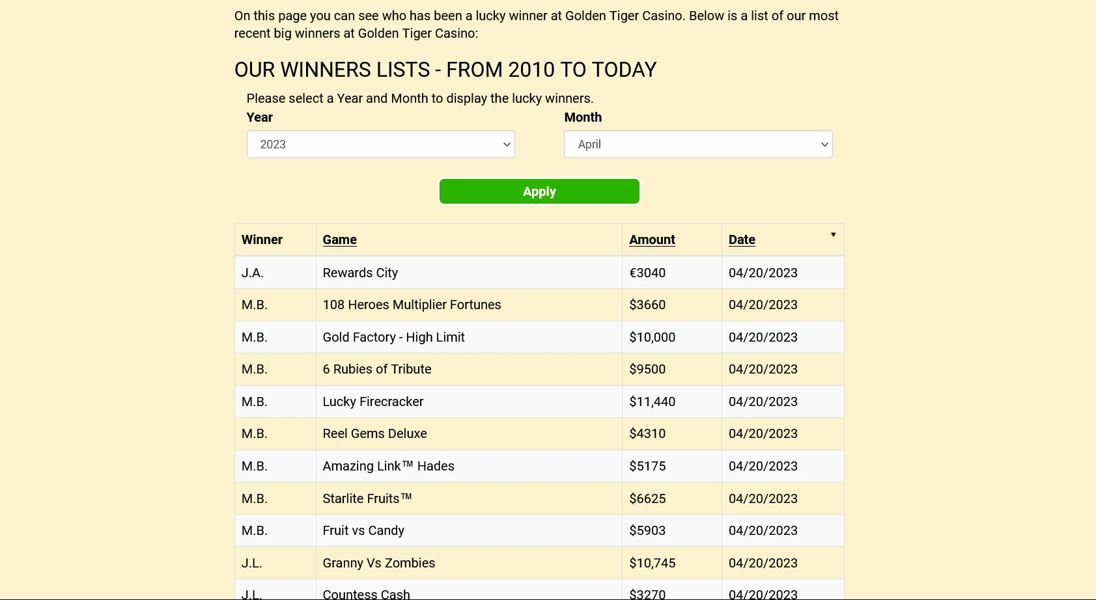Click the $3660 amount cell
Image resolution: width=1096 pixels, height=600 pixels.
point(672,305)
